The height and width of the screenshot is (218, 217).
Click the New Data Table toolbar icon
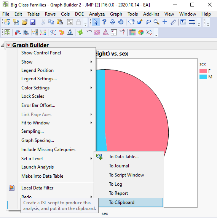(x=7, y=22)
